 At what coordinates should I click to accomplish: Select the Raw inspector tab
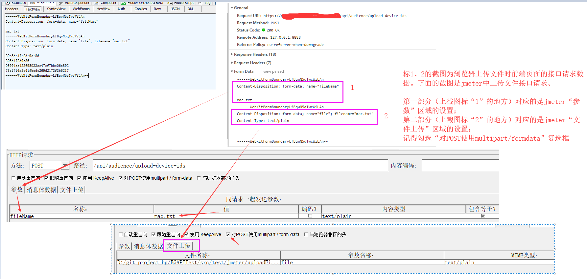coord(157,9)
